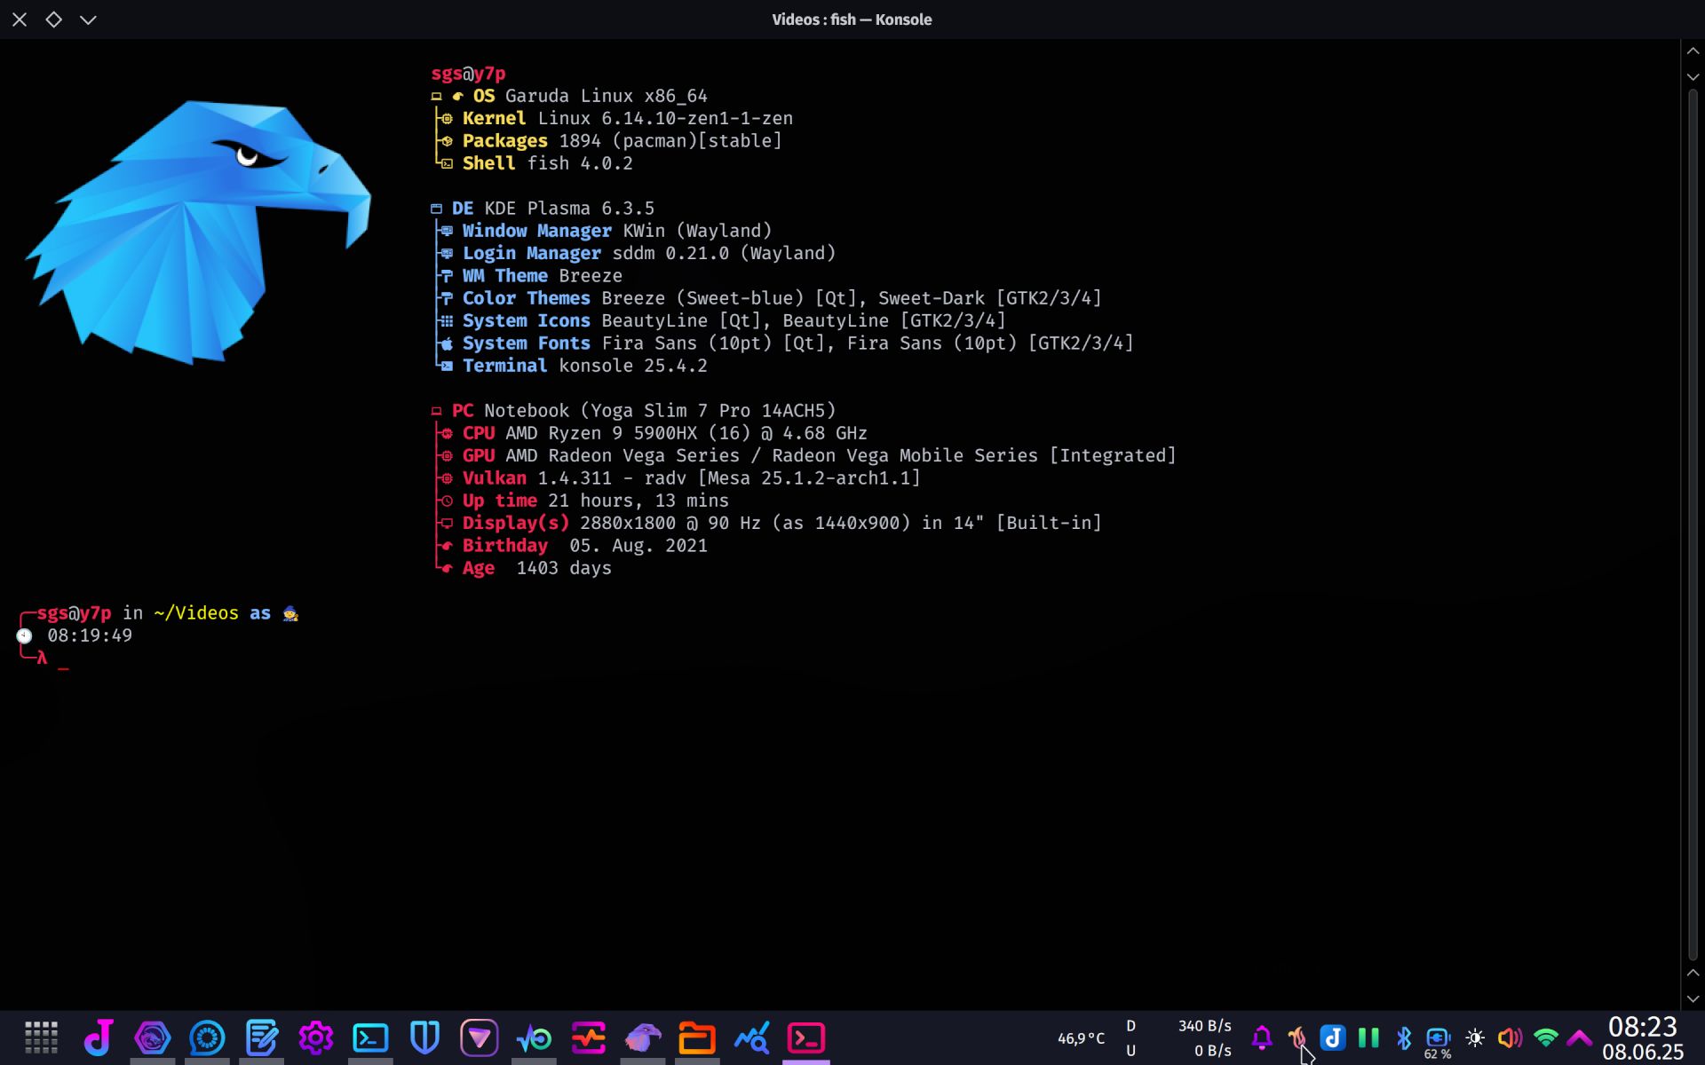Viewport: 1705px width, 1065px height.
Task: Click the 0 B/s upload speed readout
Action: (1212, 1051)
